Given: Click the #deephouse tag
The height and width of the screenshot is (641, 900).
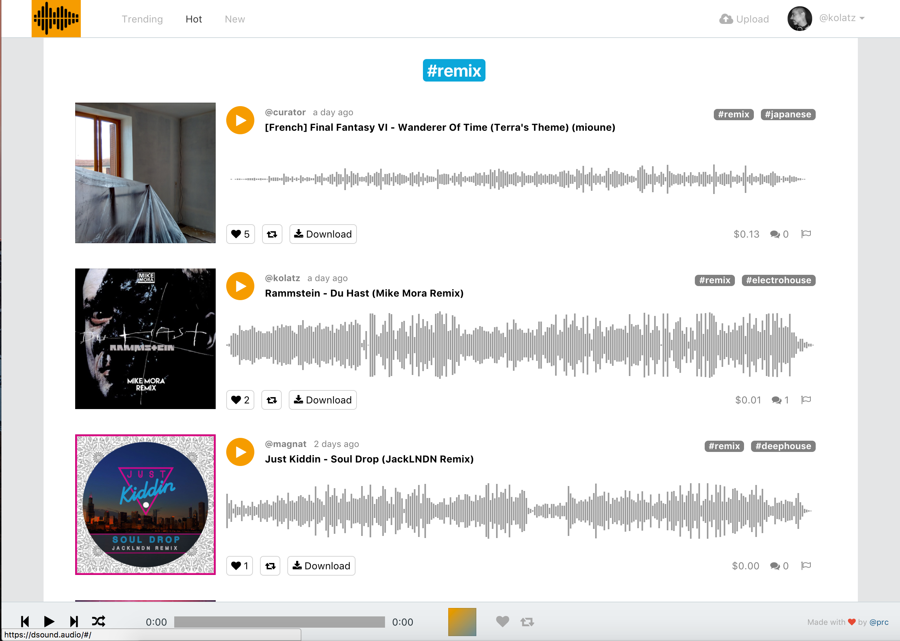Looking at the screenshot, I should (783, 446).
